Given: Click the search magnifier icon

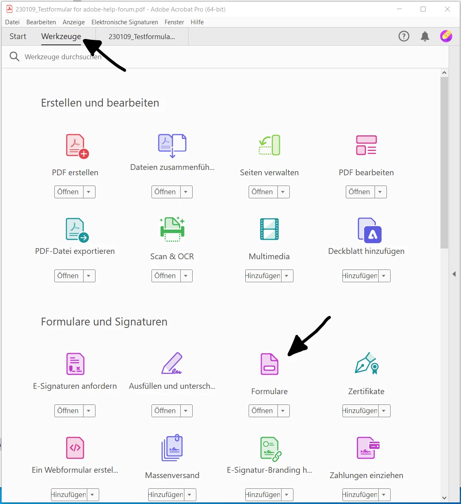Looking at the screenshot, I should tap(14, 57).
